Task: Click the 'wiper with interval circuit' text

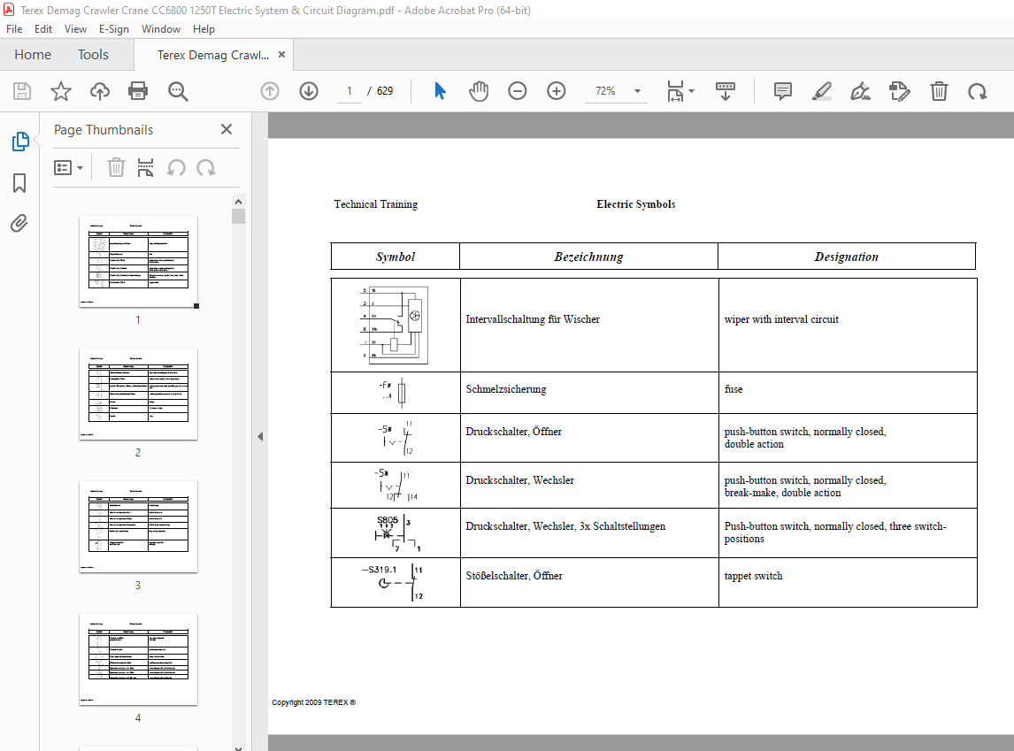Action: click(781, 319)
